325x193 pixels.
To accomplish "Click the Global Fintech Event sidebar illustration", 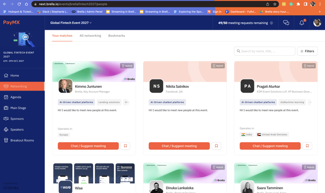I will (24, 39).
